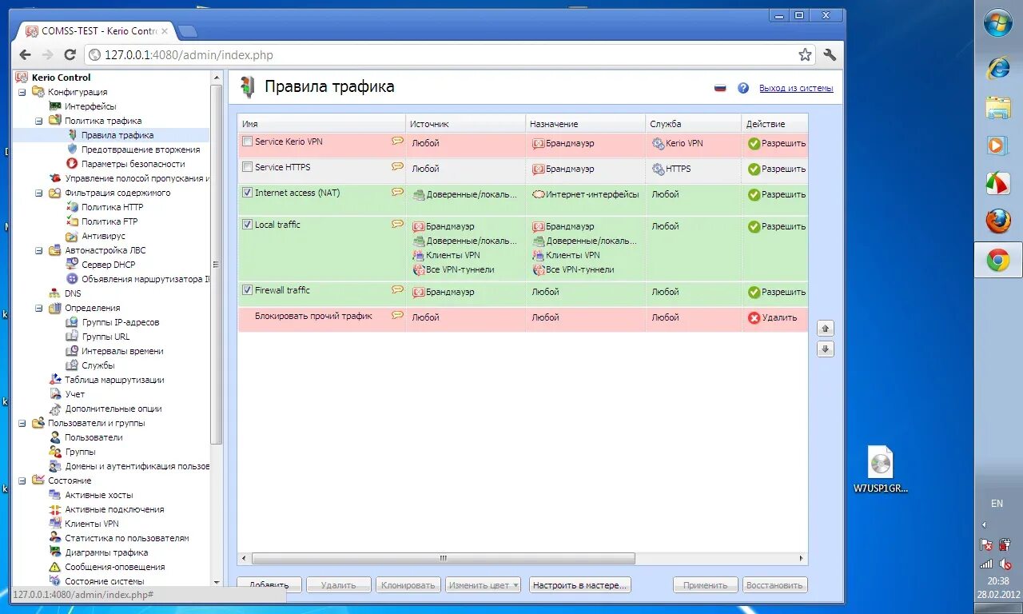
Task: Reload the page with browser refresh button
Action: tap(70, 55)
